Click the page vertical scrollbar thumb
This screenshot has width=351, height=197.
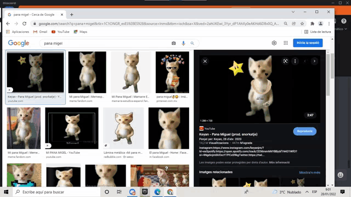(x=332, y=66)
